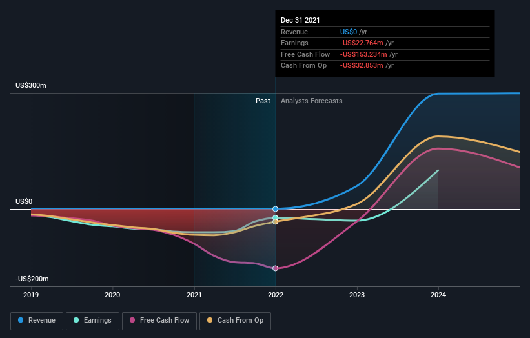Click the 2023 x-axis label
Image resolution: width=530 pixels, height=338 pixels.
click(x=357, y=295)
